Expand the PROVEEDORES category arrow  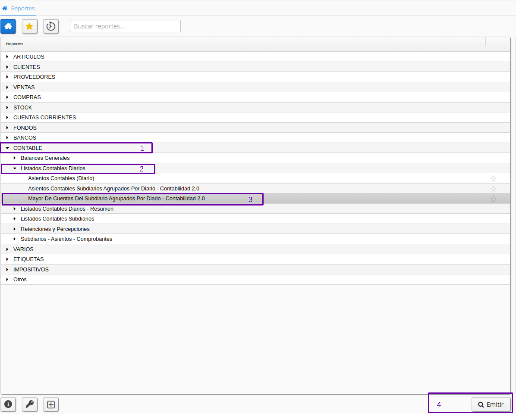pyautogui.click(x=7, y=77)
